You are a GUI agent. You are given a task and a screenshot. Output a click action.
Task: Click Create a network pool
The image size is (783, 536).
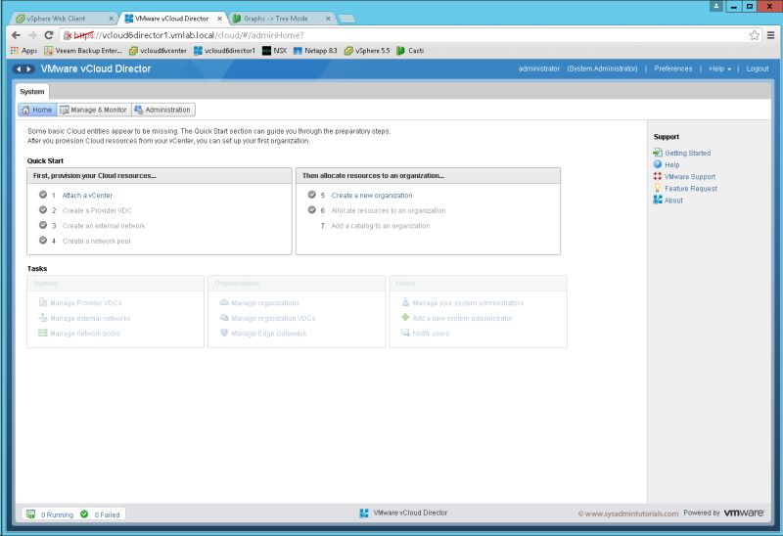[96, 241]
